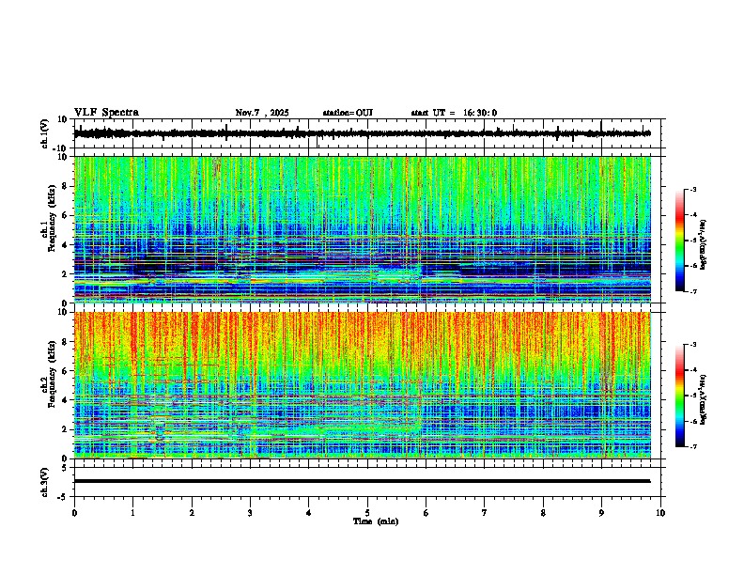744x575 pixels.
Task: Click the "-3" label on ch.1 color scale
Action: click(693, 190)
